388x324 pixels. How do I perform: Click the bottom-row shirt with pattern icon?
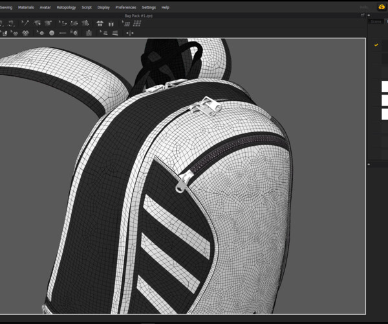[x=25, y=33]
